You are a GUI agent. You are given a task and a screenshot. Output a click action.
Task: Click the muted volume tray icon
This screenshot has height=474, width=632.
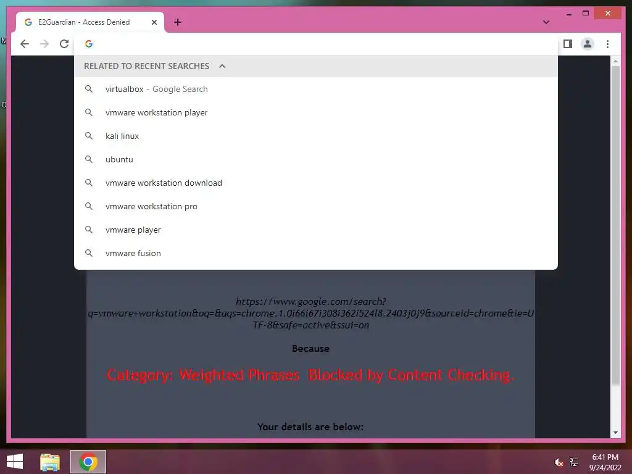(x=559, y=462)
